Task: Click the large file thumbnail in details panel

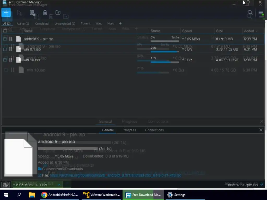Action: tap(19, 158)
